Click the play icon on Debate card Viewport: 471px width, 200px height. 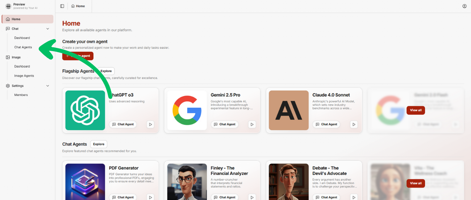coord(354,197)
